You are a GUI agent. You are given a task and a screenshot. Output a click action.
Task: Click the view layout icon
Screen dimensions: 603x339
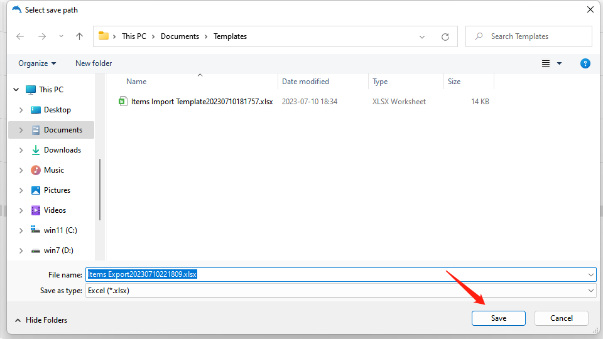click(546, 63)
